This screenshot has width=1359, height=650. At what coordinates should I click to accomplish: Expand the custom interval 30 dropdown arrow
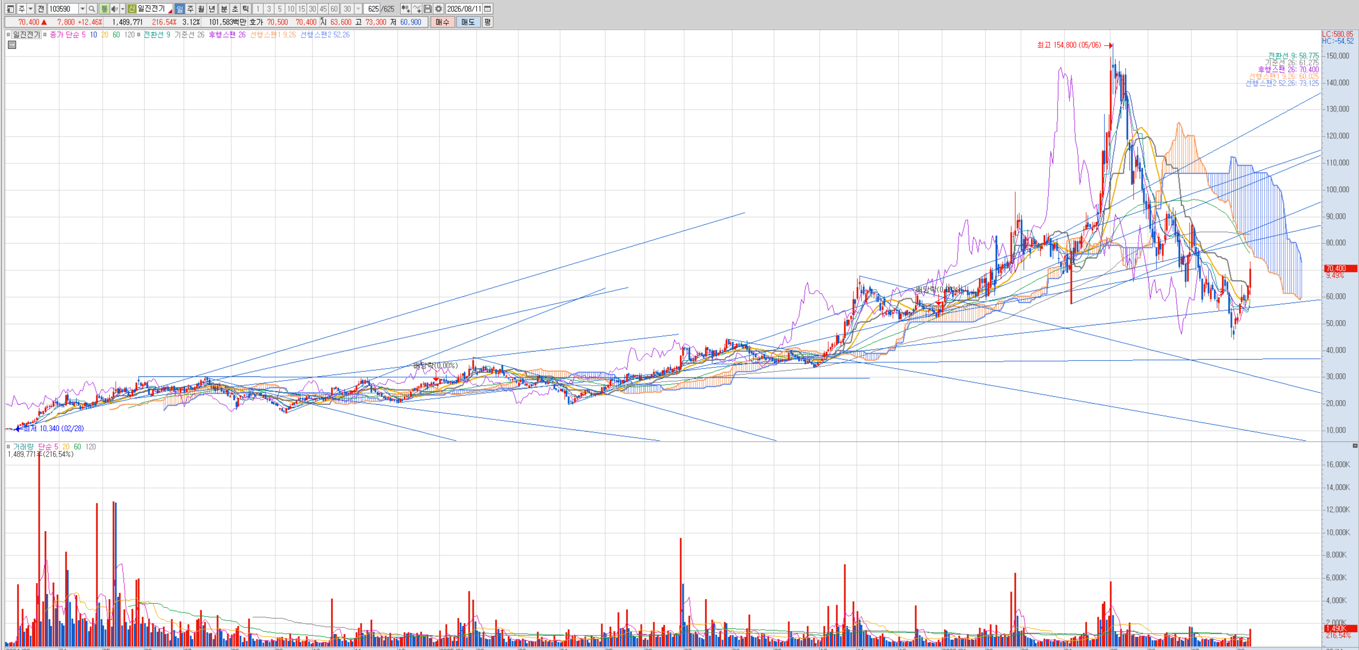pos(358,8)
